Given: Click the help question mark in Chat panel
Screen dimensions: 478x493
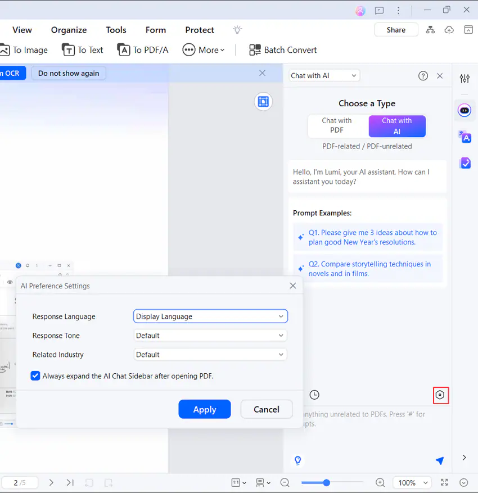Looking at the screenshot, I should point(423,75).
